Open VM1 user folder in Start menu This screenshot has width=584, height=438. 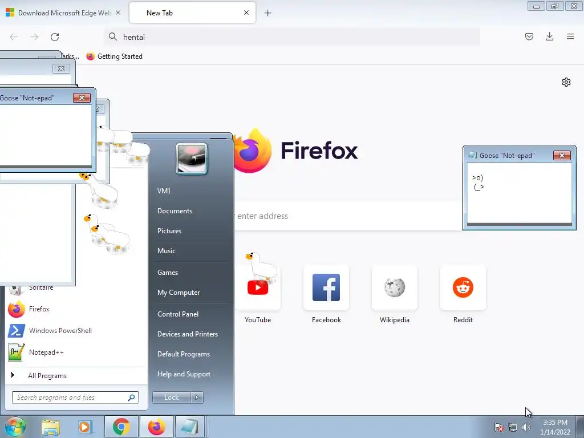164,190
